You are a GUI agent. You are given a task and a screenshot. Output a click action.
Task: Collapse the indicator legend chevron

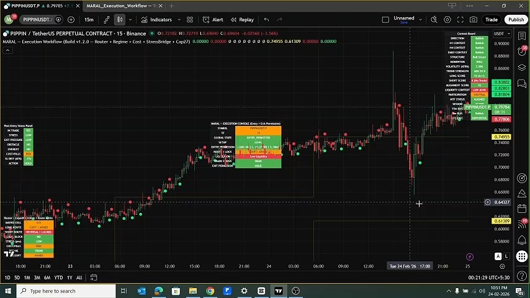[8, 50]
